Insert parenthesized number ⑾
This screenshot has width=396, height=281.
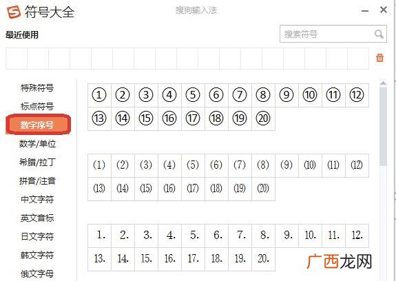[x=333, y=165]
